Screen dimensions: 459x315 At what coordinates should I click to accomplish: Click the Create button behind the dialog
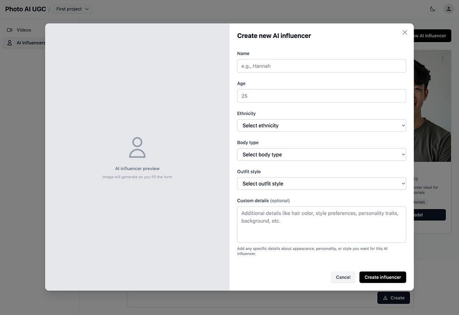coord(393,298)
